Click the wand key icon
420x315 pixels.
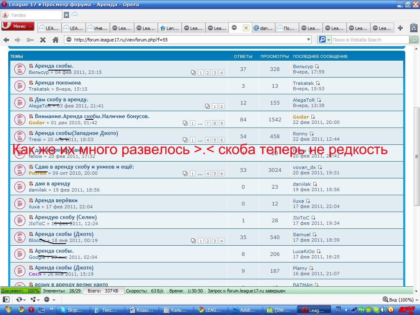pos(30,40)
